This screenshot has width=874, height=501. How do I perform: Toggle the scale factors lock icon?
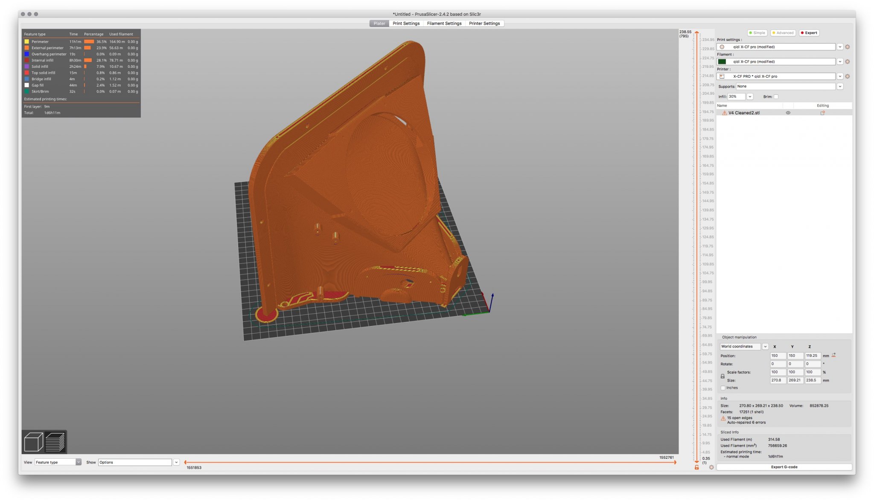pyautogui.click(x=723, y=376)
